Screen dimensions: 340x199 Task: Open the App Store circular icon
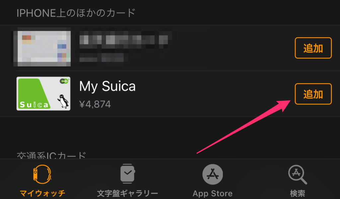coord(212,174)
